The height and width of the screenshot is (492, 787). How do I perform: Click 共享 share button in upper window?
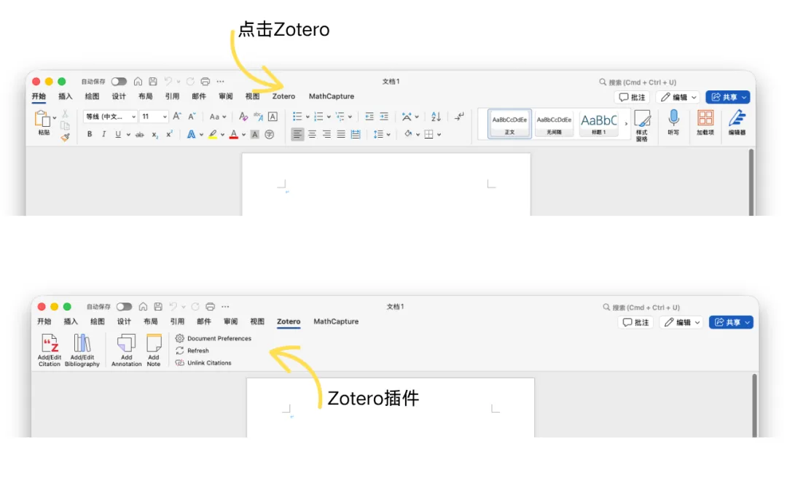pos(728,97)
